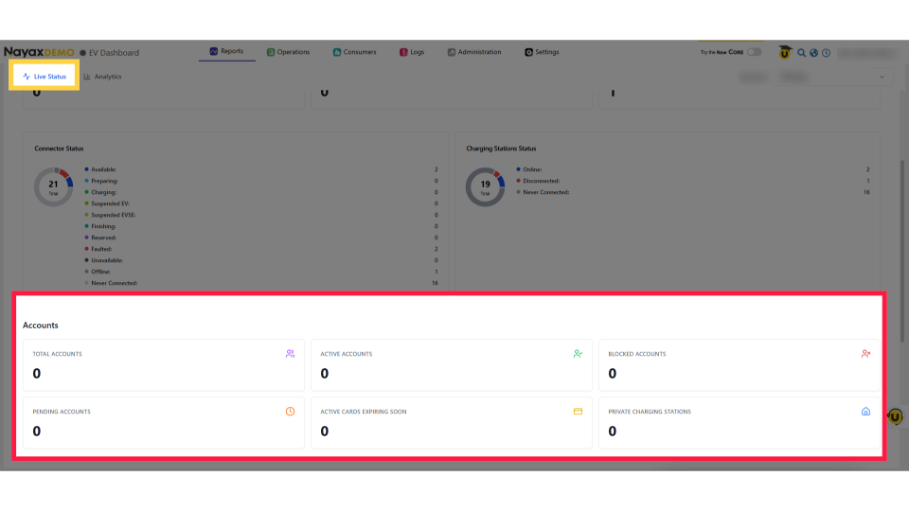Click the Total Accounts people icon

(x=290, y=354)
